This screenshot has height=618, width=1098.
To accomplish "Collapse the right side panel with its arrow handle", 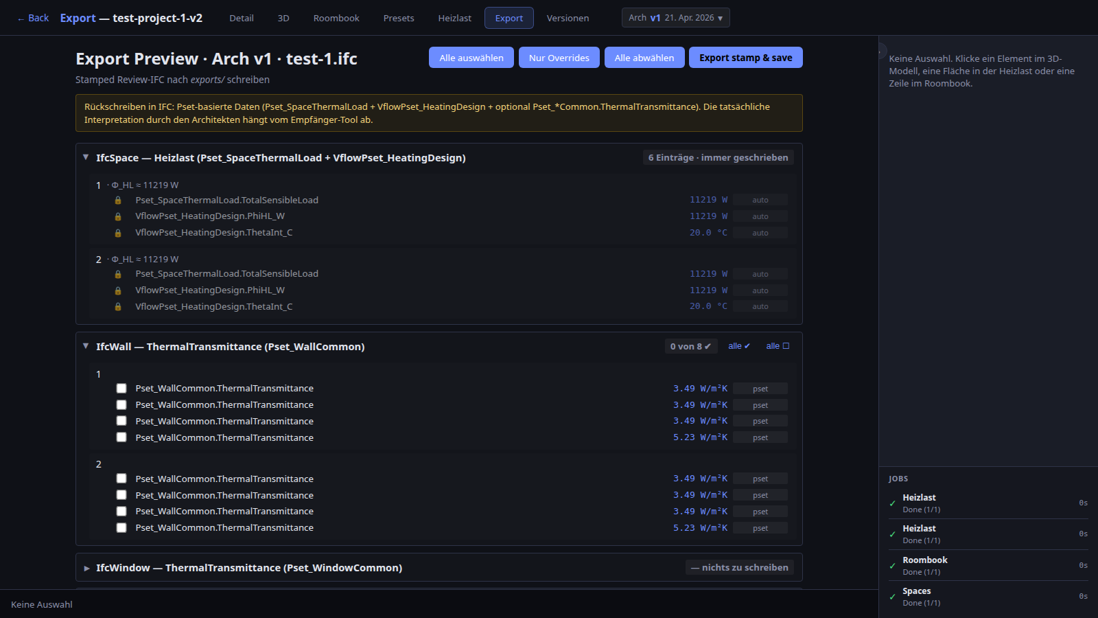I will coord(882,51).
